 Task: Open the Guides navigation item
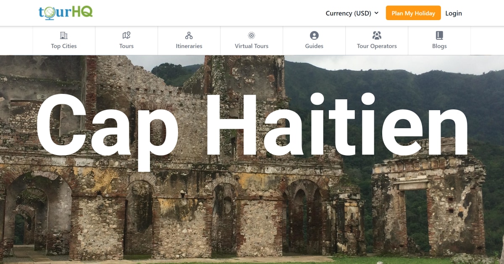coord(314,46)
